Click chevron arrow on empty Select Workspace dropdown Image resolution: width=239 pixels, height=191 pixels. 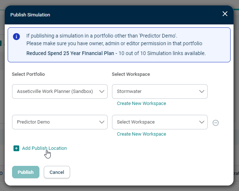202,122
